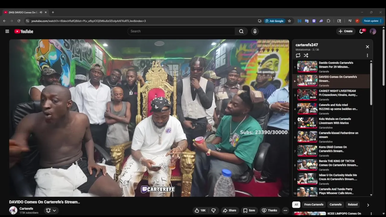The width and height of the screenshot is (386, 217).
Task: Click the Thanks button
Action: coord(269,210)
